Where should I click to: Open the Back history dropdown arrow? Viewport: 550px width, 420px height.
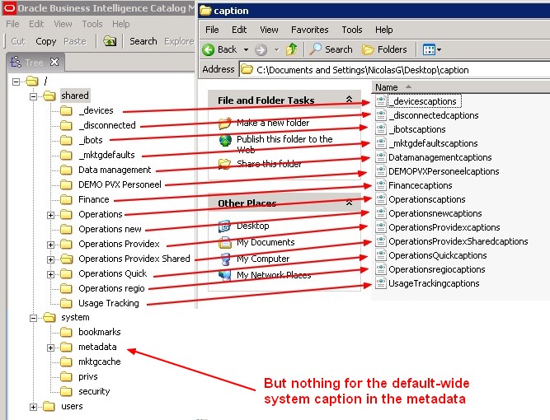(x=247, y=49)
